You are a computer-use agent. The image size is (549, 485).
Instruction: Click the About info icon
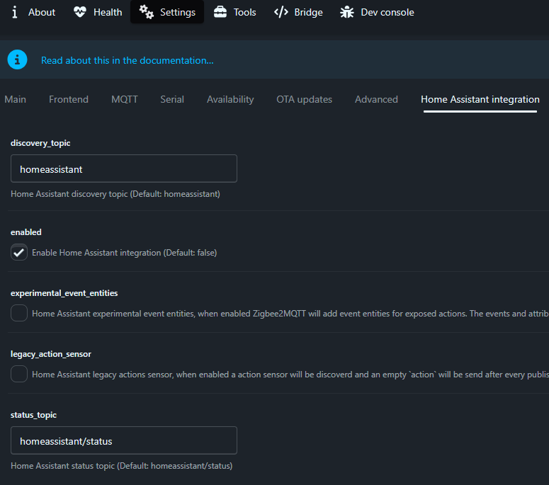click(15, 12)
